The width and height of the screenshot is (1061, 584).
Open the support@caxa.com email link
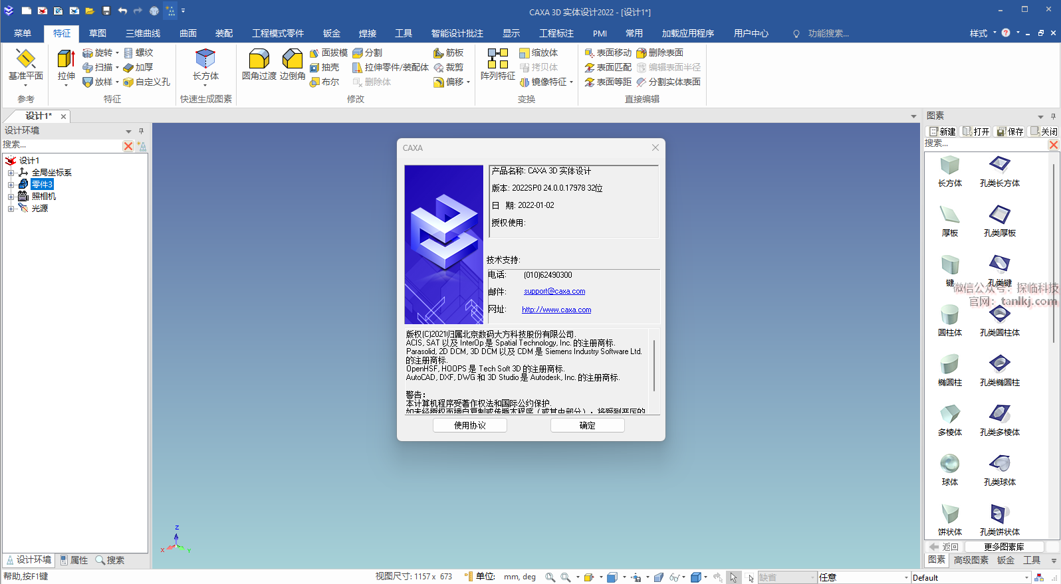554,291
